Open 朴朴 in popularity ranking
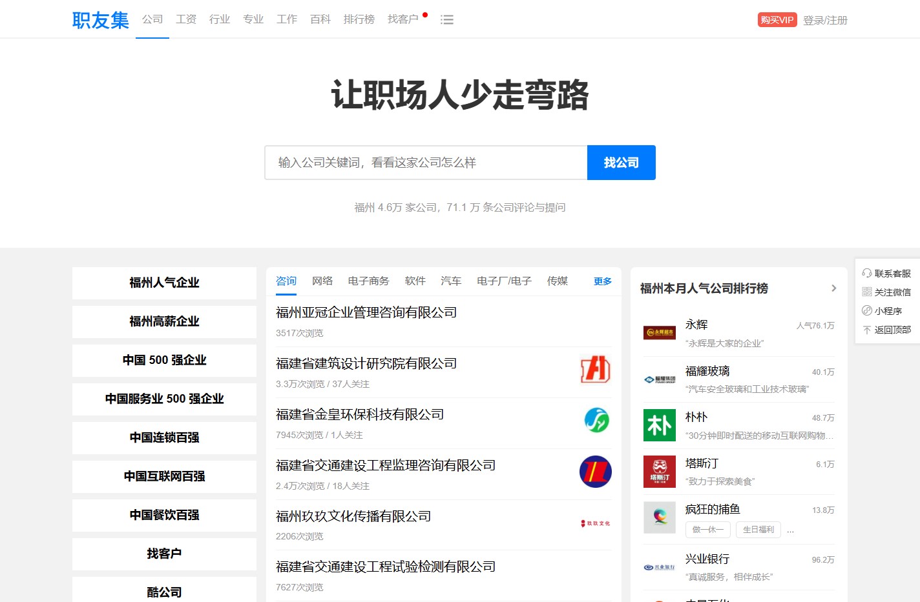This screenshot has width=920, height=602. [696, 417]
